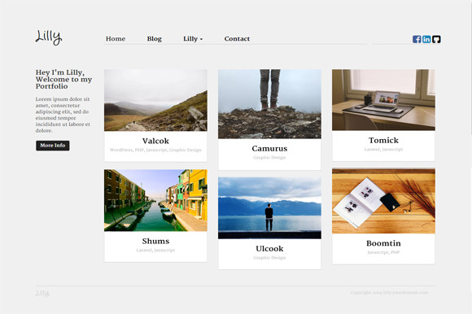Open the Contact menu item

coord(237,39)
